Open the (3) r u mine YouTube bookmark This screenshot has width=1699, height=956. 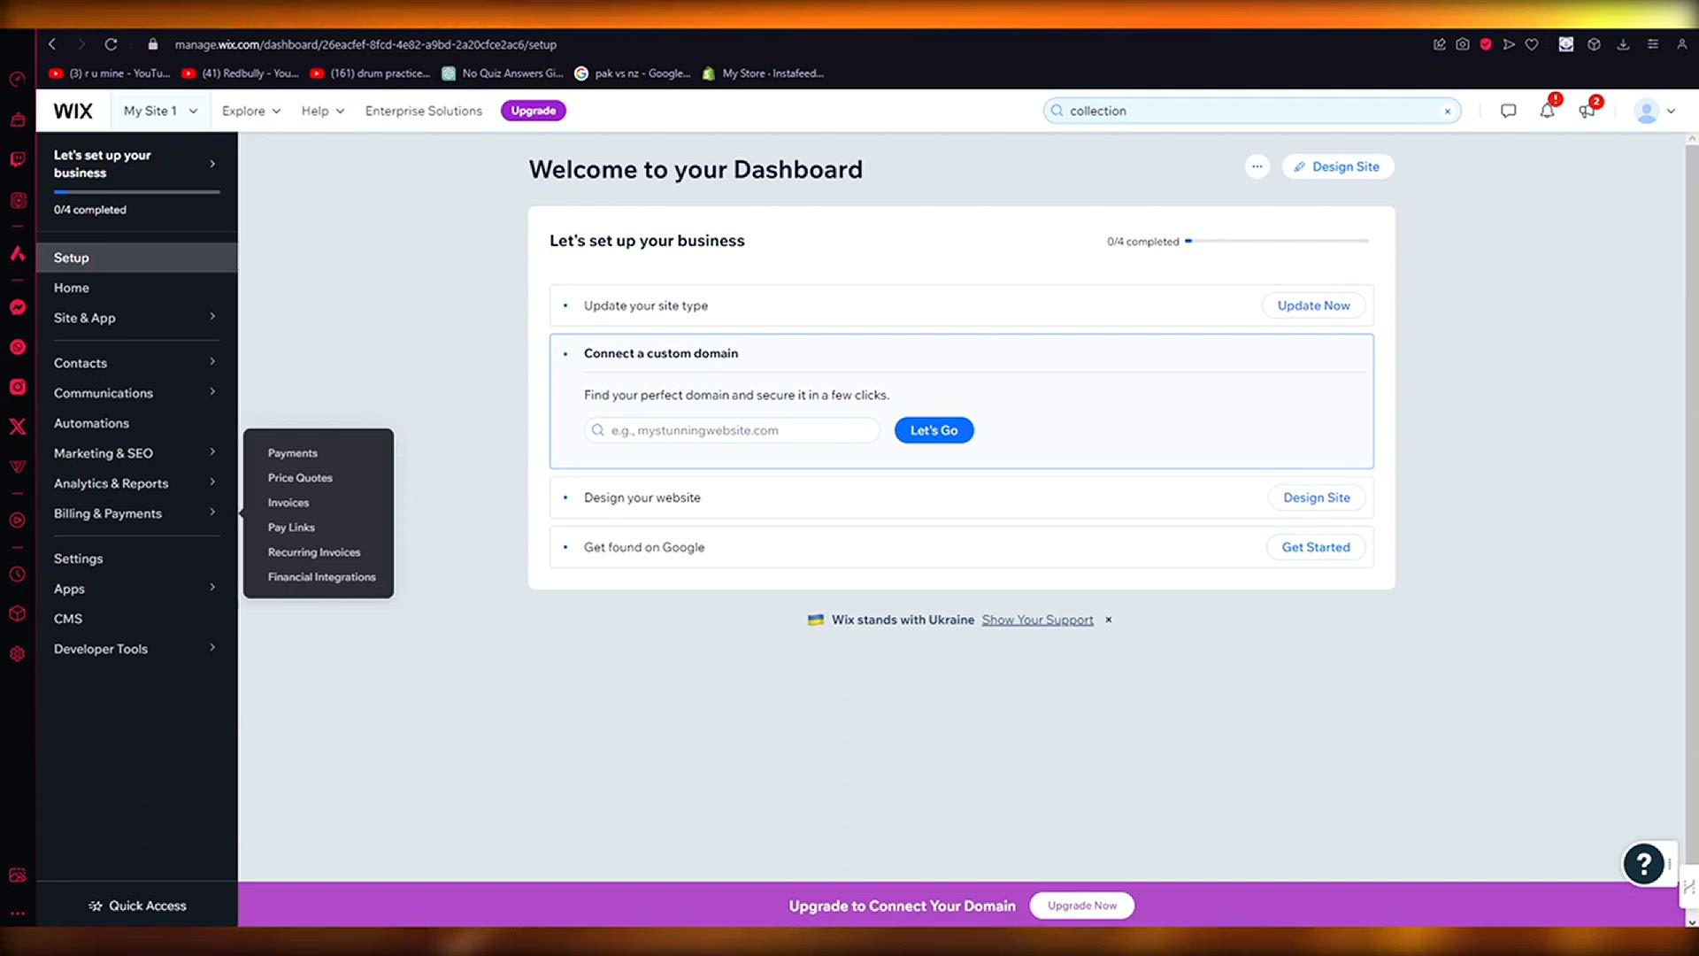pyautogui.click(x=110, y=73)
